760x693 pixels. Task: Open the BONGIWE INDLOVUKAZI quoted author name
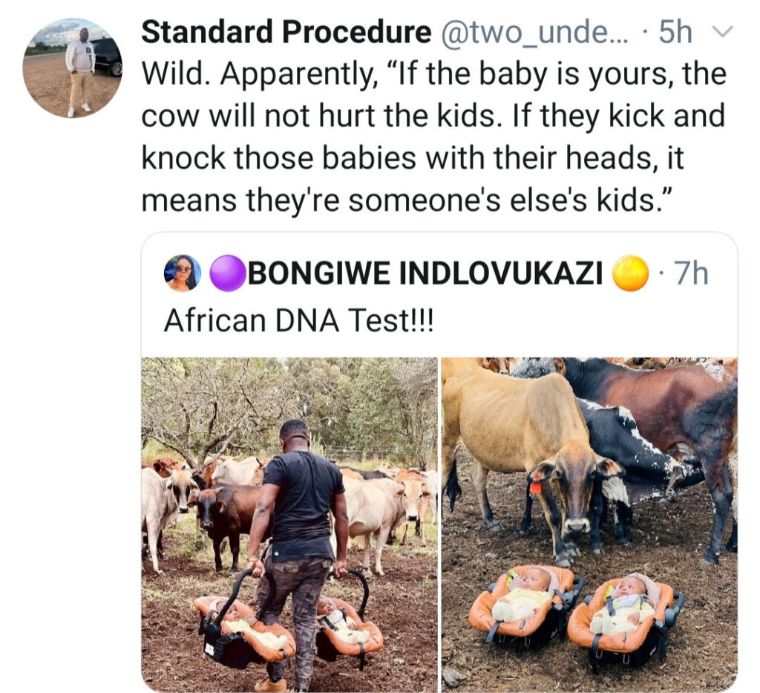425,273
